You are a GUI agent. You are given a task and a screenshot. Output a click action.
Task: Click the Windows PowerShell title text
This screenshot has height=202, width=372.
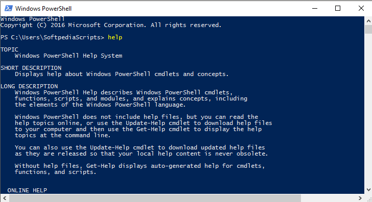click(x=43, y=9)
